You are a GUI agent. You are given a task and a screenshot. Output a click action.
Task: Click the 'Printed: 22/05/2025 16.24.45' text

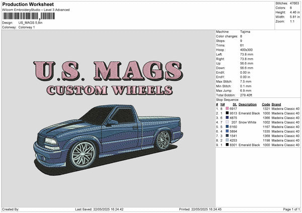[x=200, y=209]
